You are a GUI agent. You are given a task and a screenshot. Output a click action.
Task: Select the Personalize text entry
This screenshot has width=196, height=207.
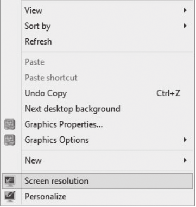(x=45, y=197)
